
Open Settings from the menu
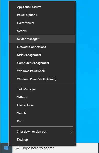pos(42,97)
